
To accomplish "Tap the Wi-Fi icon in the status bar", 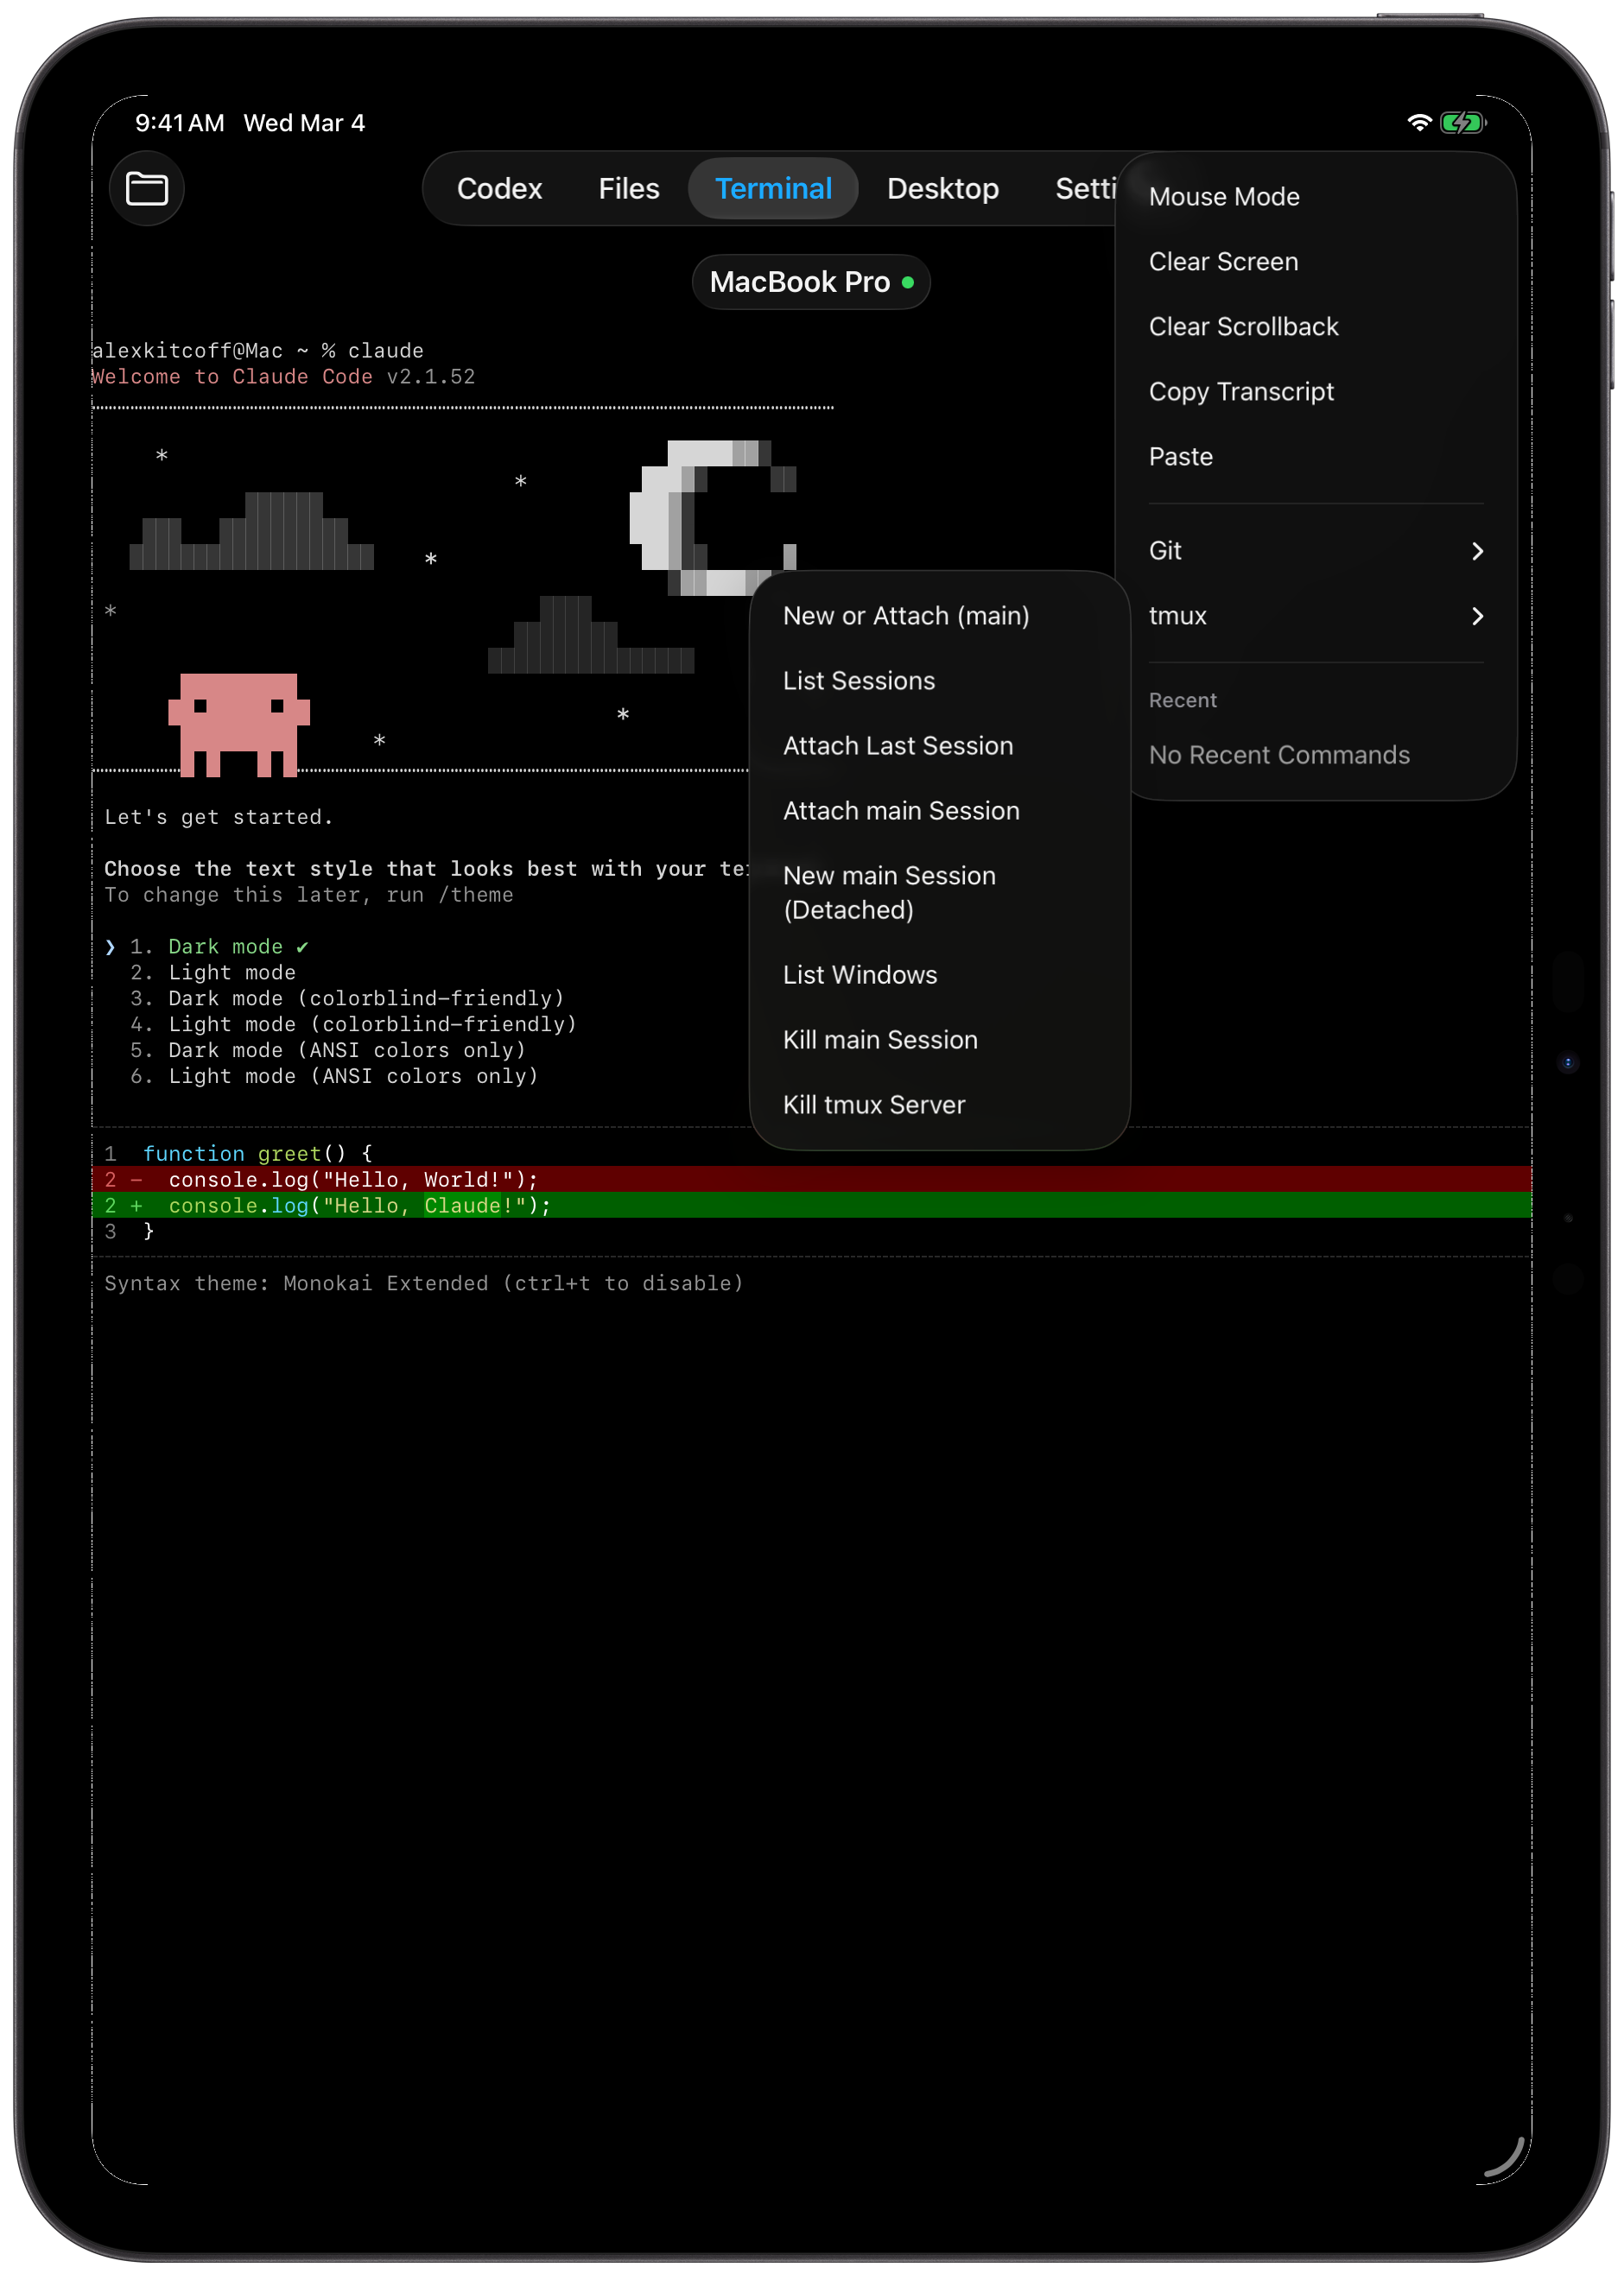I will (1418, 122).
